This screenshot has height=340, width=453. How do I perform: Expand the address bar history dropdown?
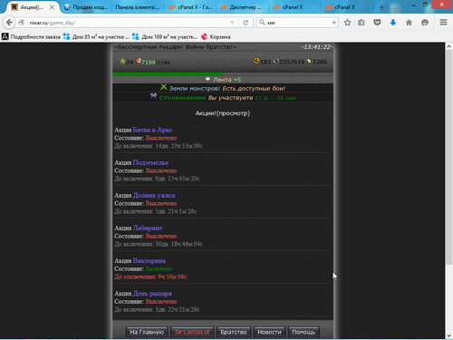tap(232, 23)
